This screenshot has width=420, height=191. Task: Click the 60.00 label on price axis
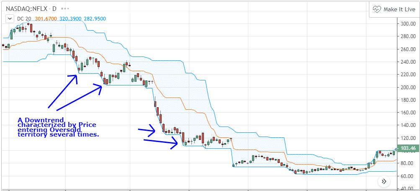[407, 176]
